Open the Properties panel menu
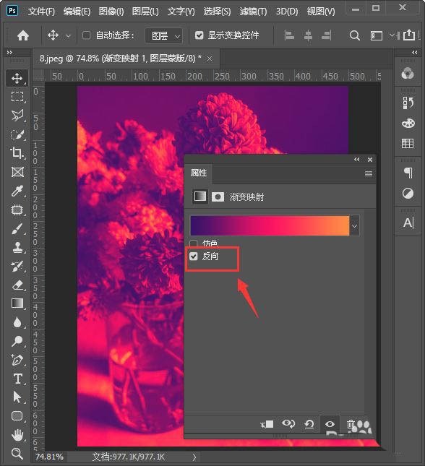Image resolution: width=425 pixels, height=466 pixels. coord(369,173)
